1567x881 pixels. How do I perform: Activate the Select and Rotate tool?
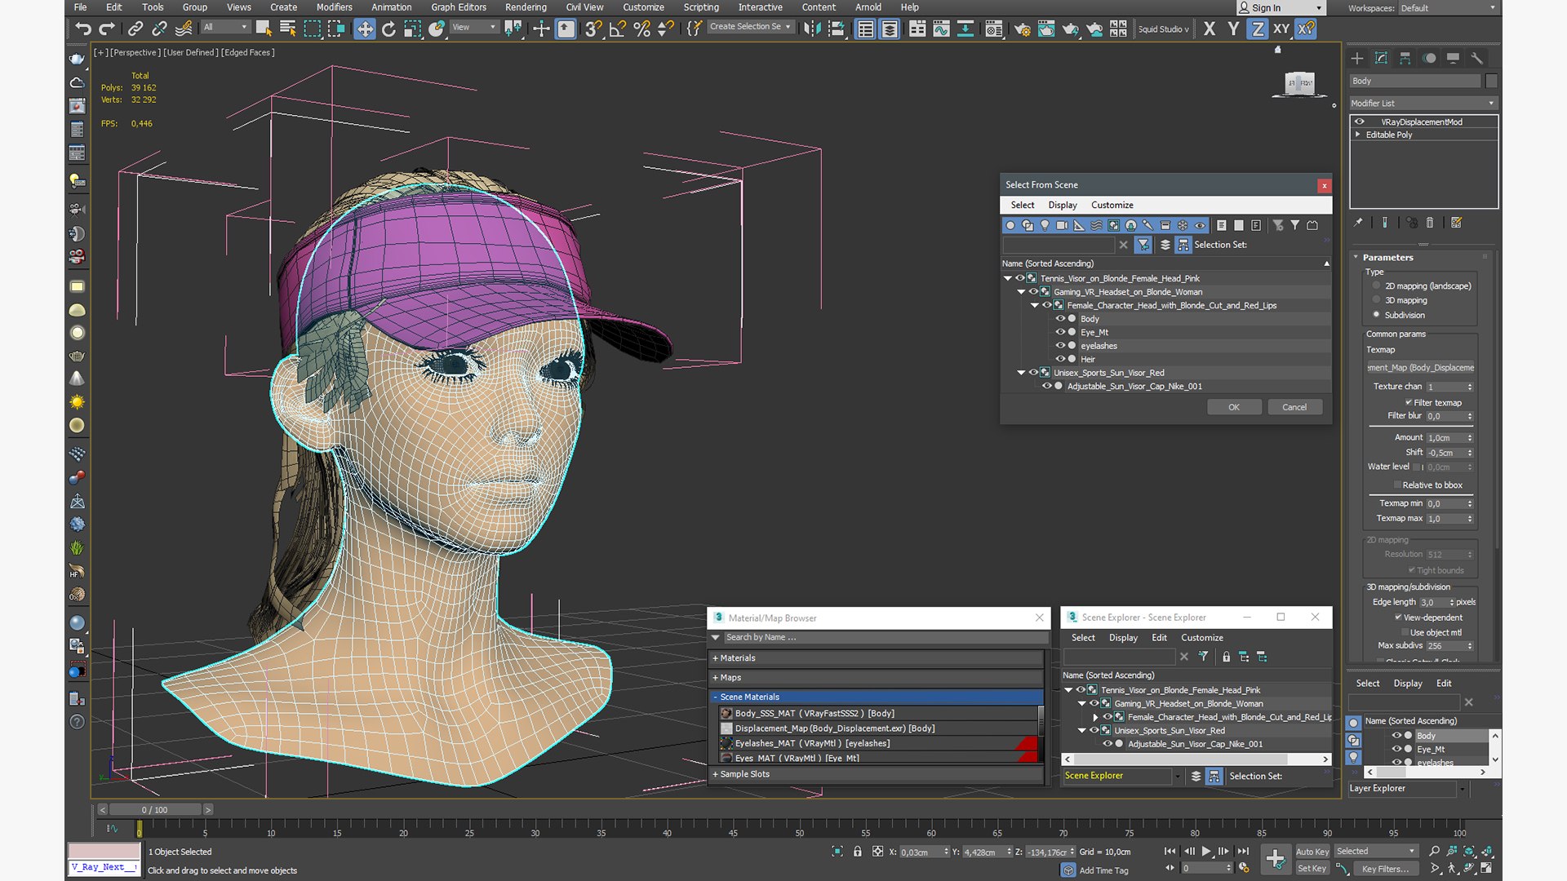[x=388, y=29]
